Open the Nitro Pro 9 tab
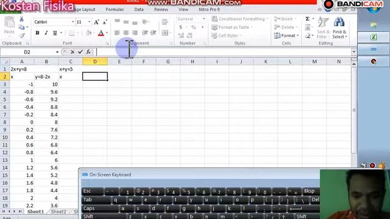 (209, 10)
